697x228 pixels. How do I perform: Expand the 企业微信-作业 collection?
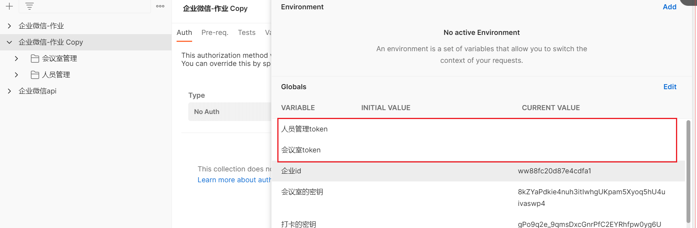point(10,26)
